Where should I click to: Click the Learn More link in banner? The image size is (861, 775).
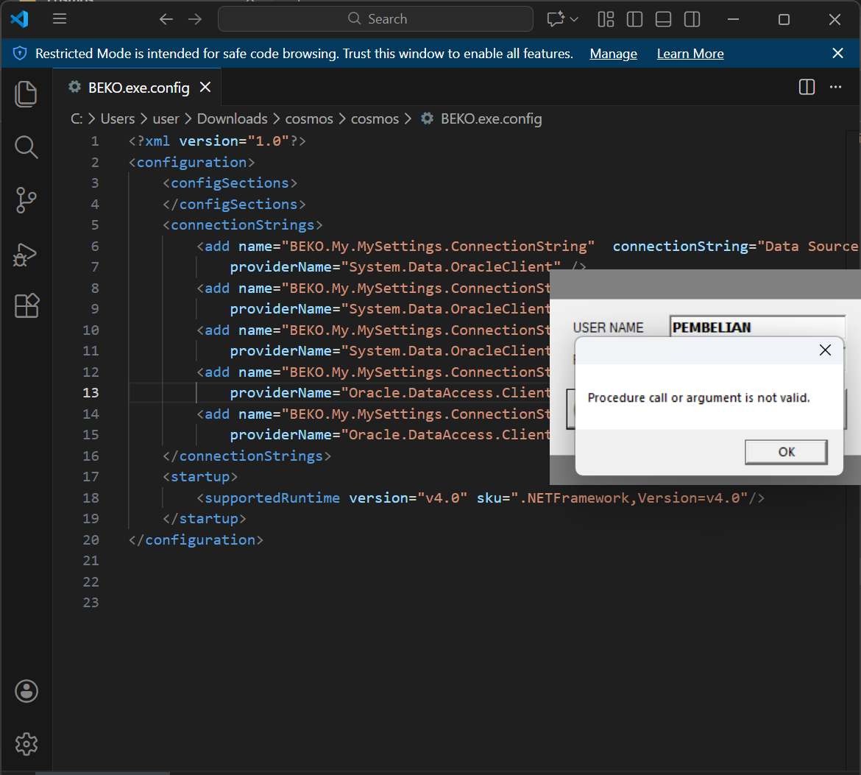(x=690, y=54)
